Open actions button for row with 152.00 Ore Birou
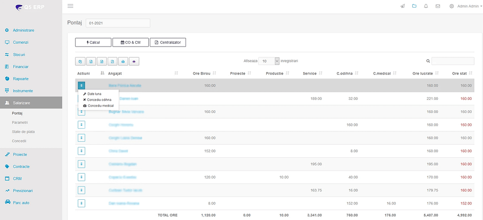Viewport: 483px width, 220px height. pos(81,151)
